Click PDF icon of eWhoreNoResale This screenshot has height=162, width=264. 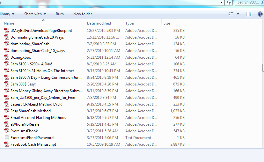pyautogui.click(x=7, y=124)
